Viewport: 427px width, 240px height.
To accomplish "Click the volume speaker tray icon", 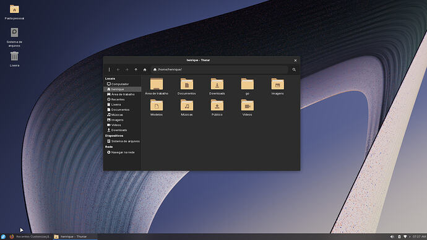I will click(392, 237).
